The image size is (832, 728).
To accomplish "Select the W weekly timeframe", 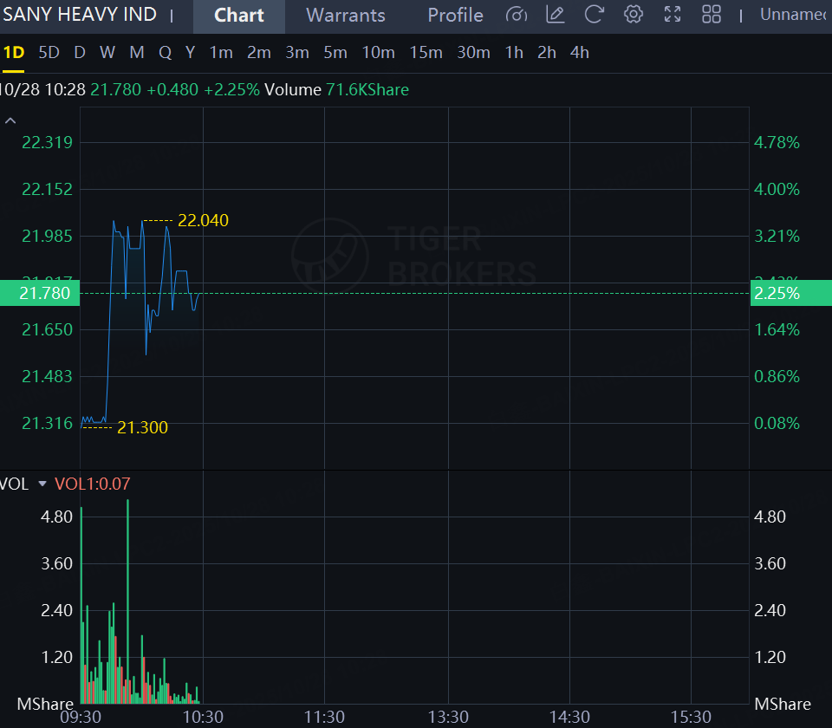I will [x=107, y=53].
